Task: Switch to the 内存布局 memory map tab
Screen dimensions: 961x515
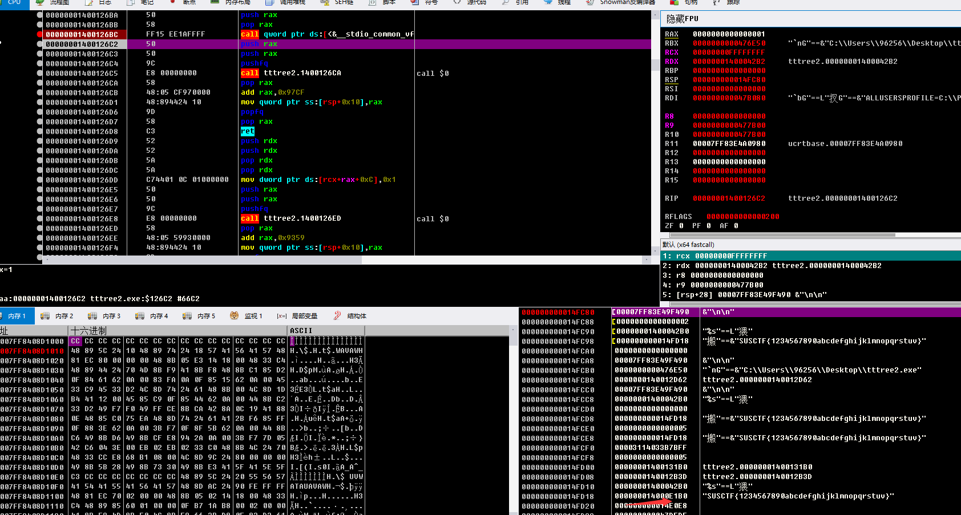Action: tap(231, 3)
